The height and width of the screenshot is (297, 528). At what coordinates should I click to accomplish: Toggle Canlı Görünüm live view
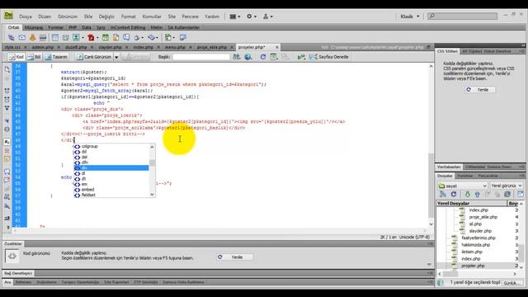tap(94, 57)
